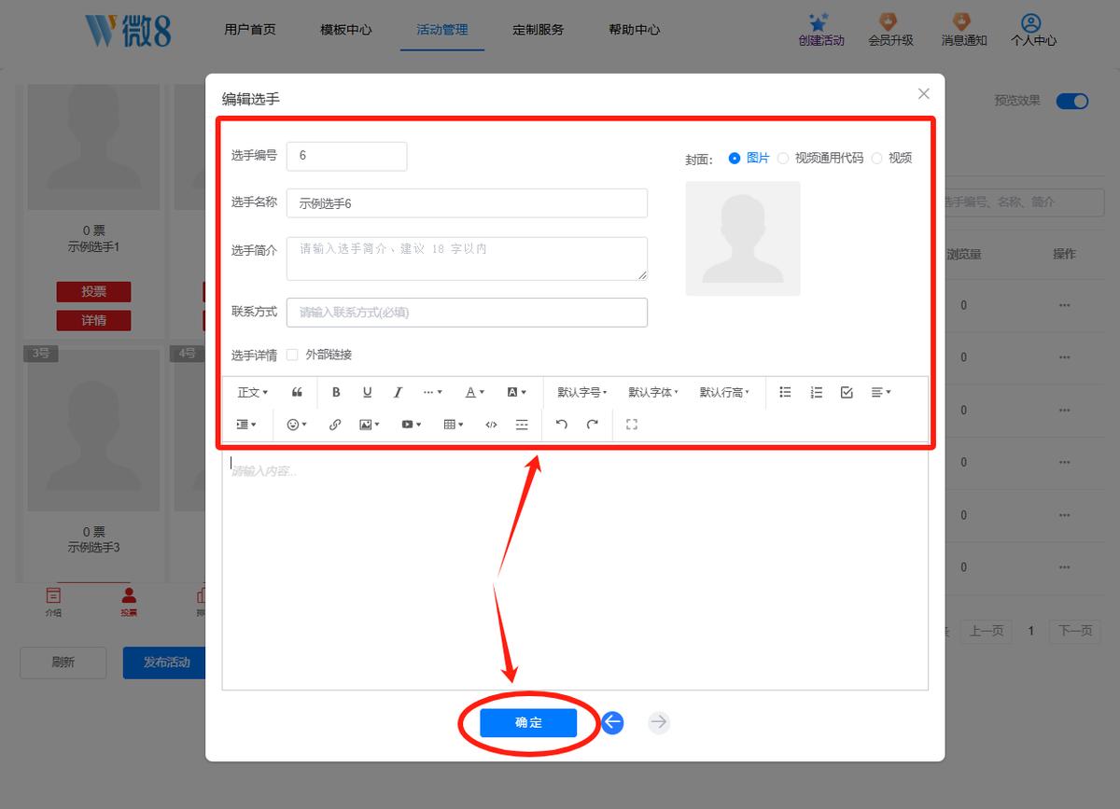Insert a hyperlink in the editor

(335, 425)
